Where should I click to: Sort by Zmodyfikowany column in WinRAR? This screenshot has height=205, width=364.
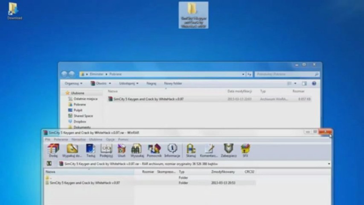(x=223, y=172)
